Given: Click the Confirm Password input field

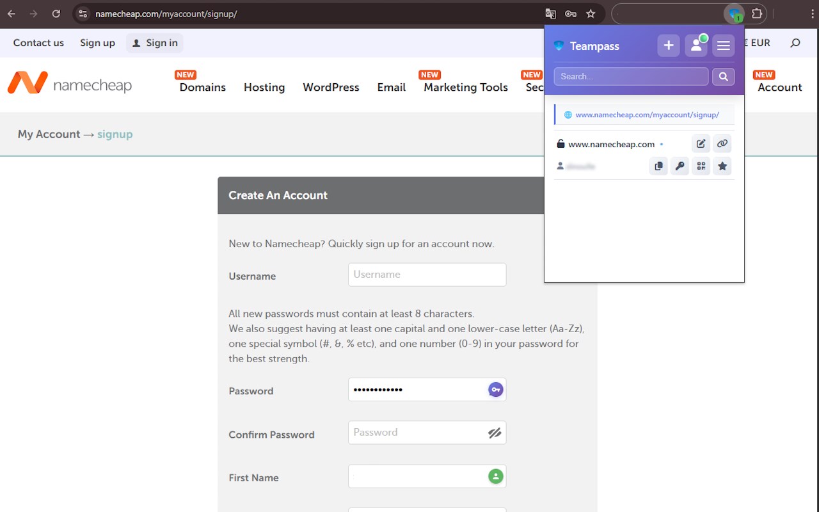Looking at the screenshot, I should [427, 433].
